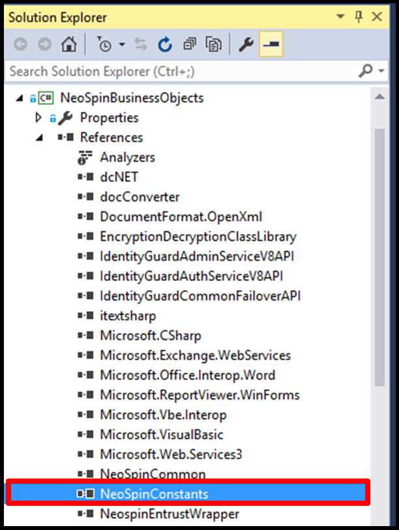Click the scrollbar up arrow
Screen dimensions: 399x530
pyautogui.click(x=379, y=97)
